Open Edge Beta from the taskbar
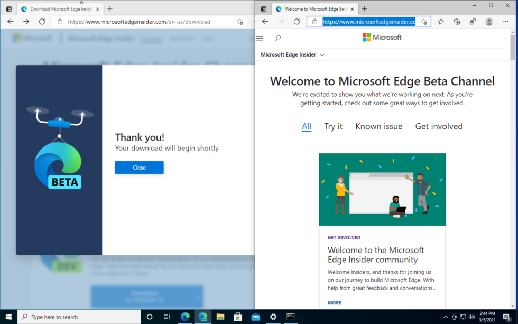 tap(202, 317)
